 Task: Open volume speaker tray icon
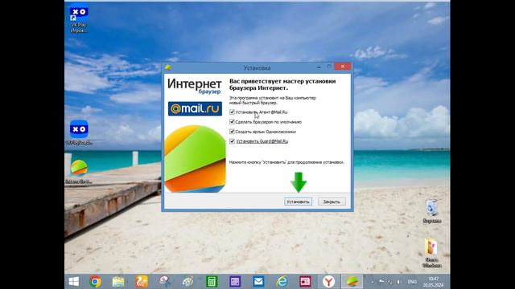tap(398, 282)
